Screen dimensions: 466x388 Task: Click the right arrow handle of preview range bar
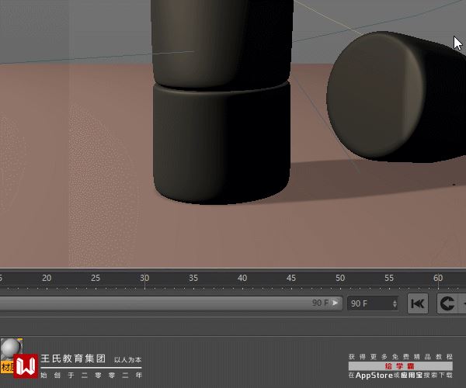336,303
